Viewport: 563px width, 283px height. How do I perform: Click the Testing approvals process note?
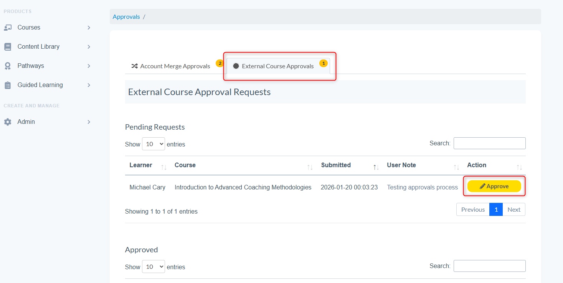pyautogui.click(x=422, y=188)
